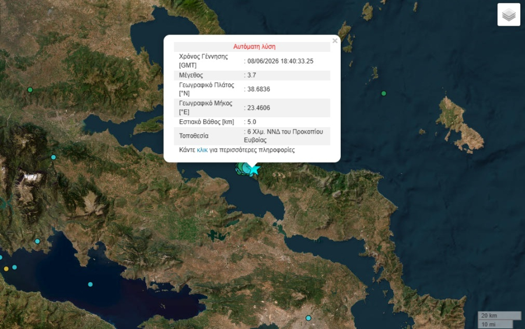This screenshot has width=525, height=329.
Task: Click the focal depth value 5.0
Action: coord(251,122)
